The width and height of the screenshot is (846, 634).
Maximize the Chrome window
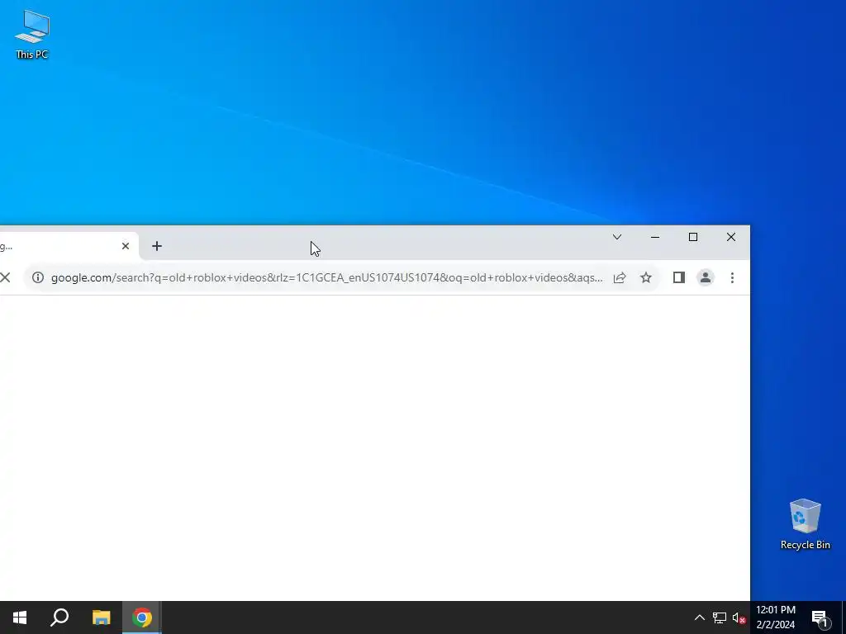pos(693,237)
